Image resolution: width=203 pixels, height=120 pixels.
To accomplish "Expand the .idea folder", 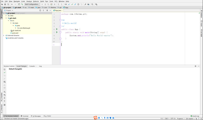I will pyautogui.click(x=6, y=16).
